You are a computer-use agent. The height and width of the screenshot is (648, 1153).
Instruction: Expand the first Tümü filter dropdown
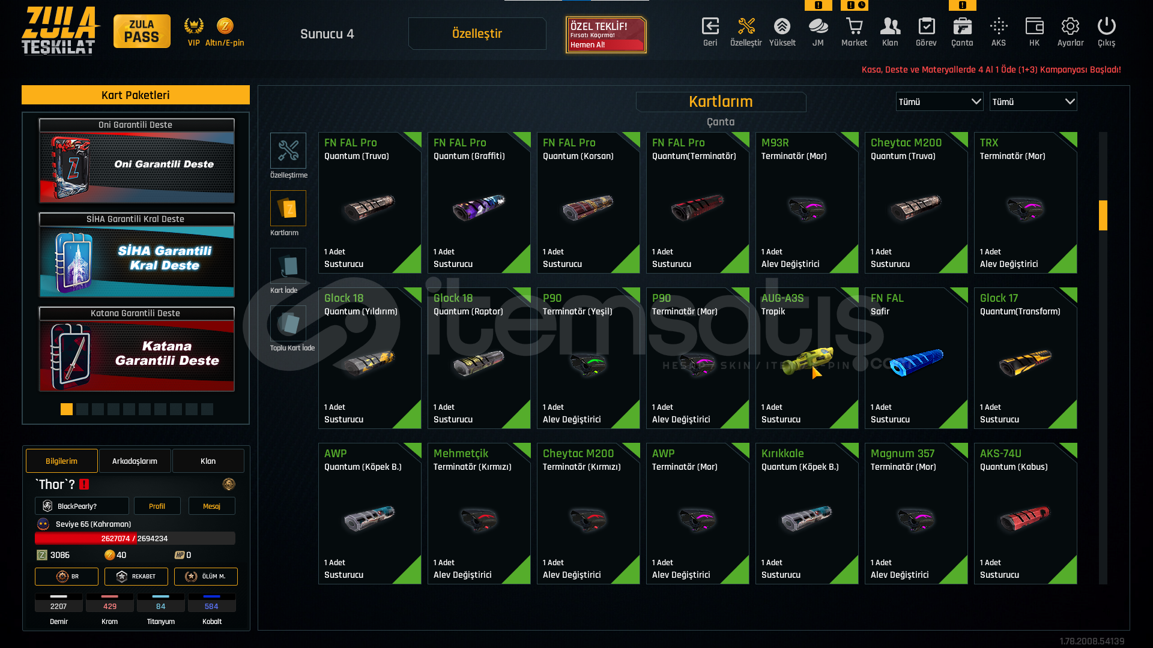(939, 101)
